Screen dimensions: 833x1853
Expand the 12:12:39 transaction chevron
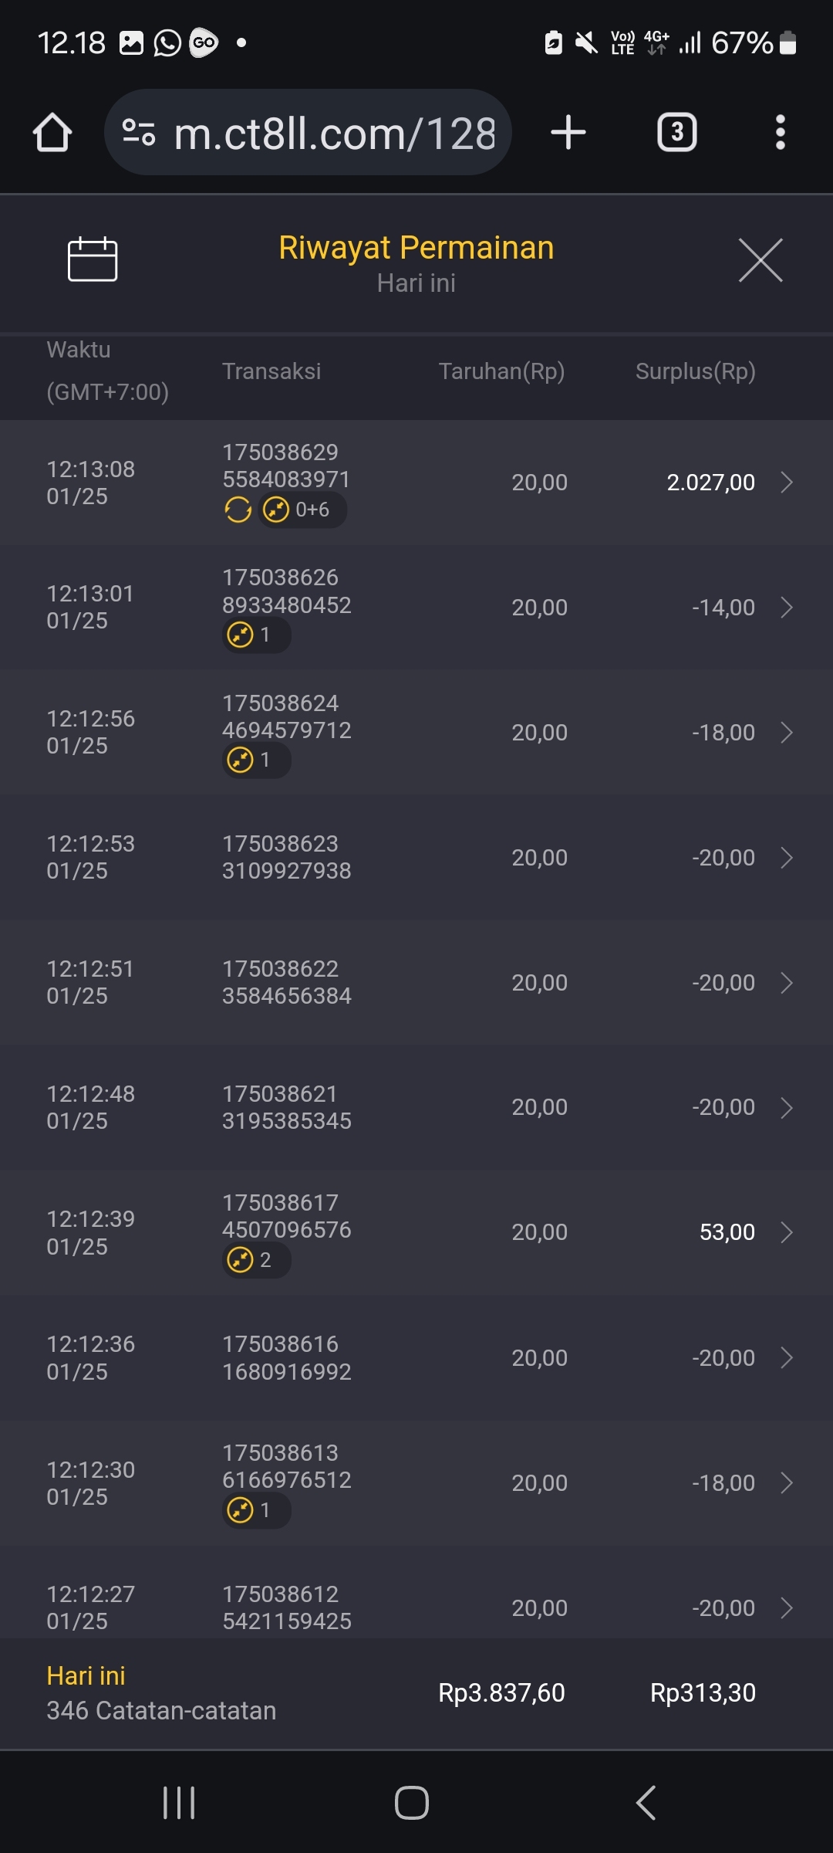[786, 1232]
